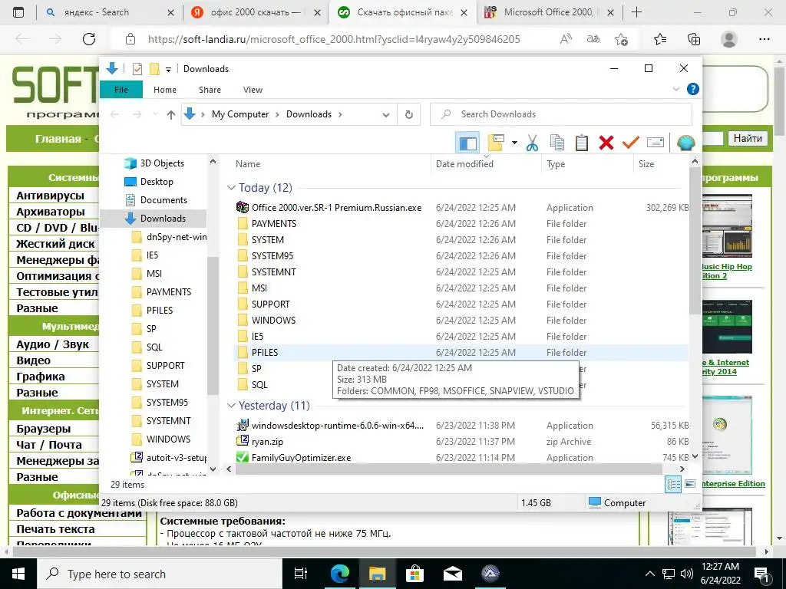Click the Properties quick access icon
Viewport: 786px width, 589px height.
pyautogui.click(x=137, y=69)
